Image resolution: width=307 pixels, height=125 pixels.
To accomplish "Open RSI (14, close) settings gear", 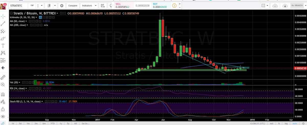I will (x=34, y=88).
